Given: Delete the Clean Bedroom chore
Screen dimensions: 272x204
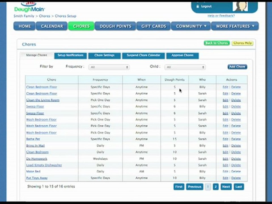Looking at the screenshot, I should coord(236,152).
